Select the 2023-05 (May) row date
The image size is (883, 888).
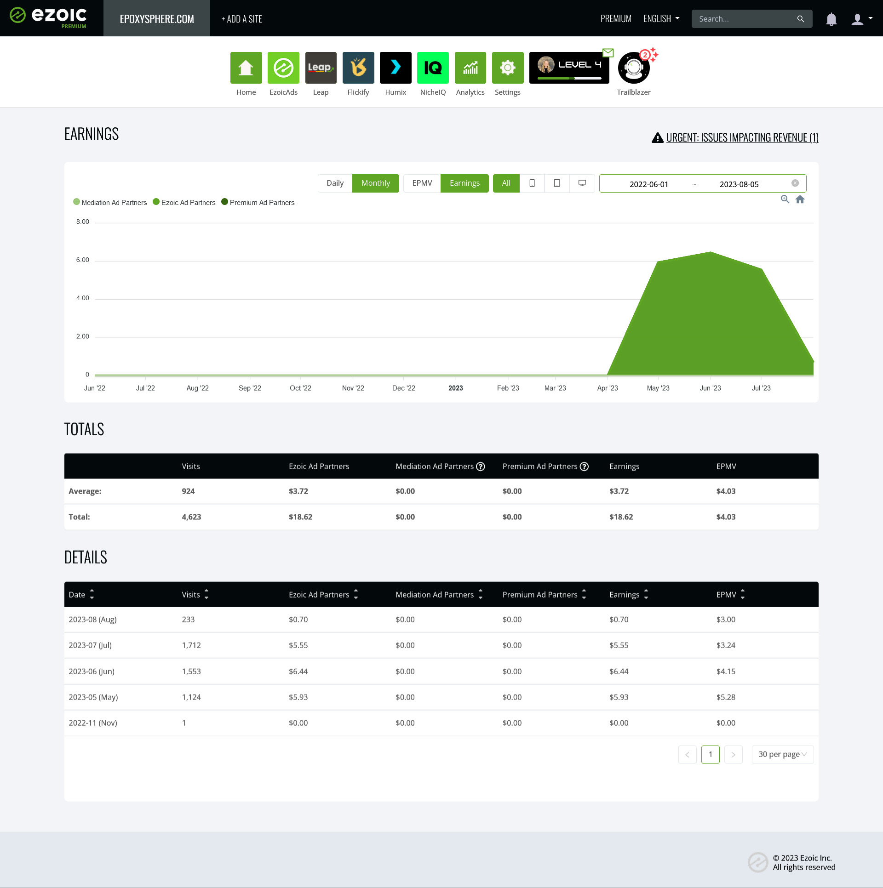tap(93, 697)
